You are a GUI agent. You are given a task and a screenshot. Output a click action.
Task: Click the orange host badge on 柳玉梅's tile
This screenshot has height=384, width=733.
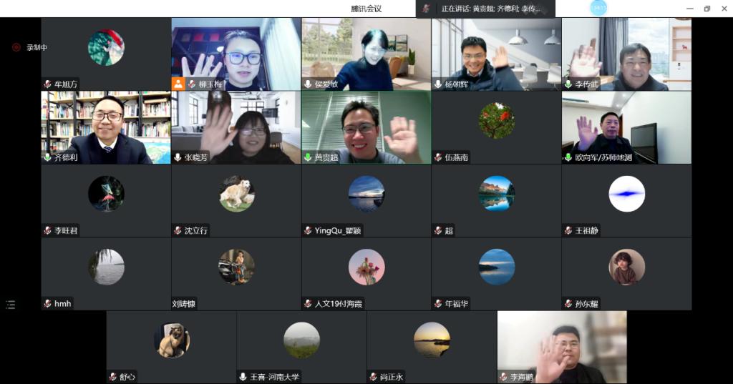click(x=178, y=84)
